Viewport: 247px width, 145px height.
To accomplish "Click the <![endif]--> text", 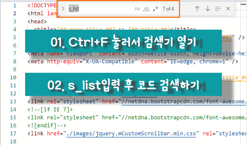I will coord(47,126).
